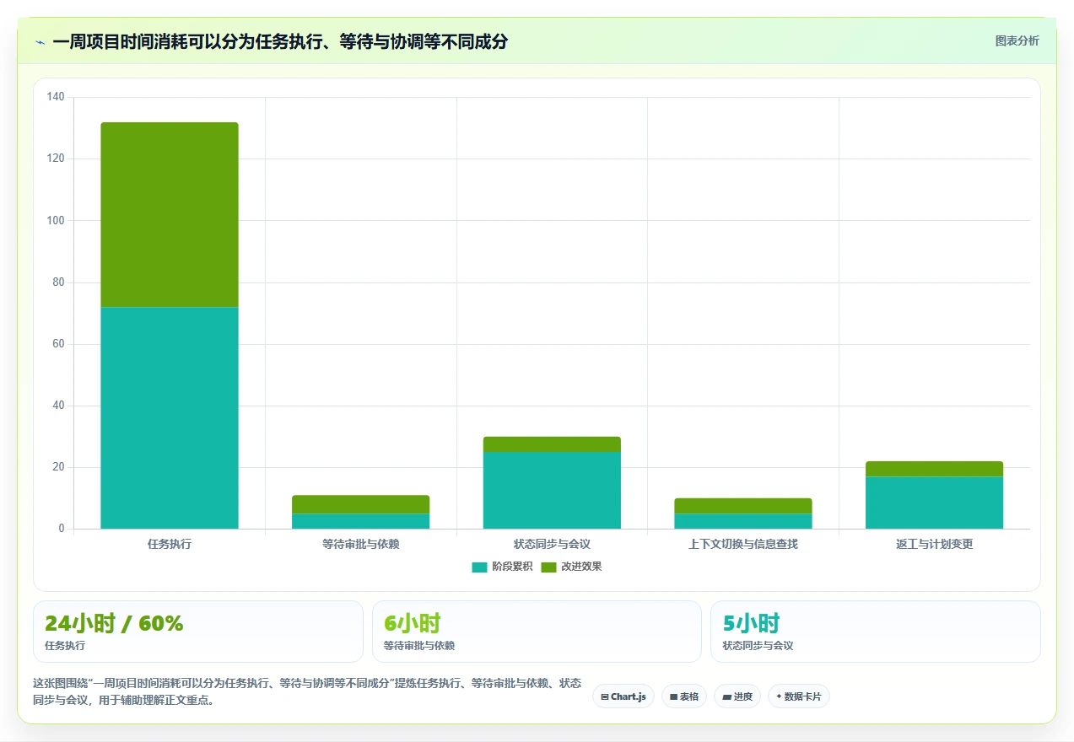
Task: Click the green segment of 状态同步与会议 bar
Action: 552,444
